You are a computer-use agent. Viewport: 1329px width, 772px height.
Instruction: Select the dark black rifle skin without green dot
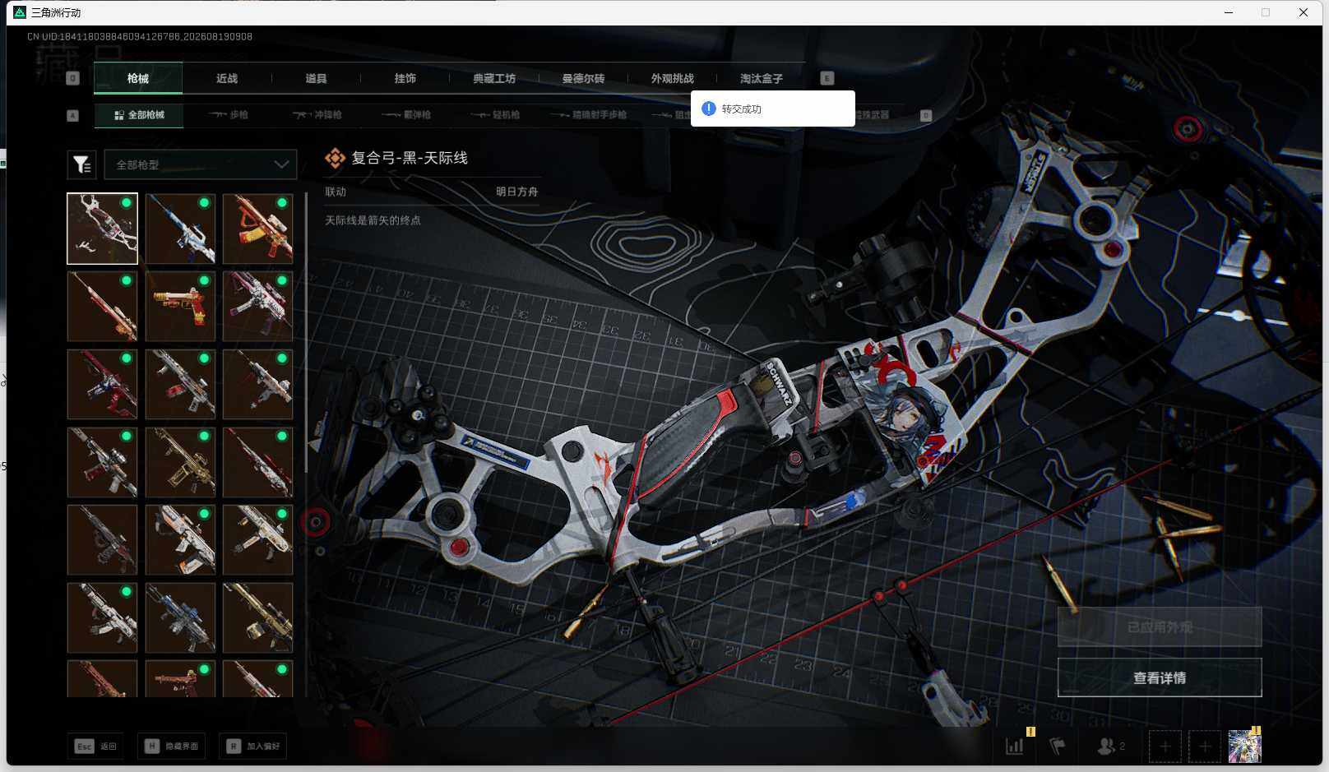102,539
